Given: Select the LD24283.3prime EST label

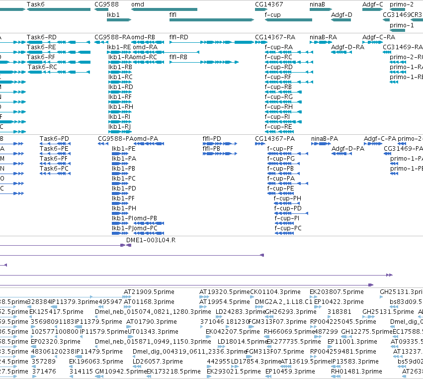Looking at the screenshot, I should 241,312.
